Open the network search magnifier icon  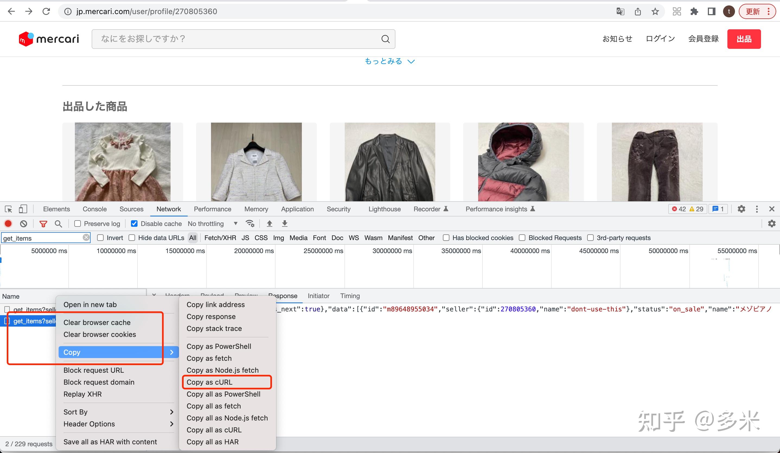point(58,224)
